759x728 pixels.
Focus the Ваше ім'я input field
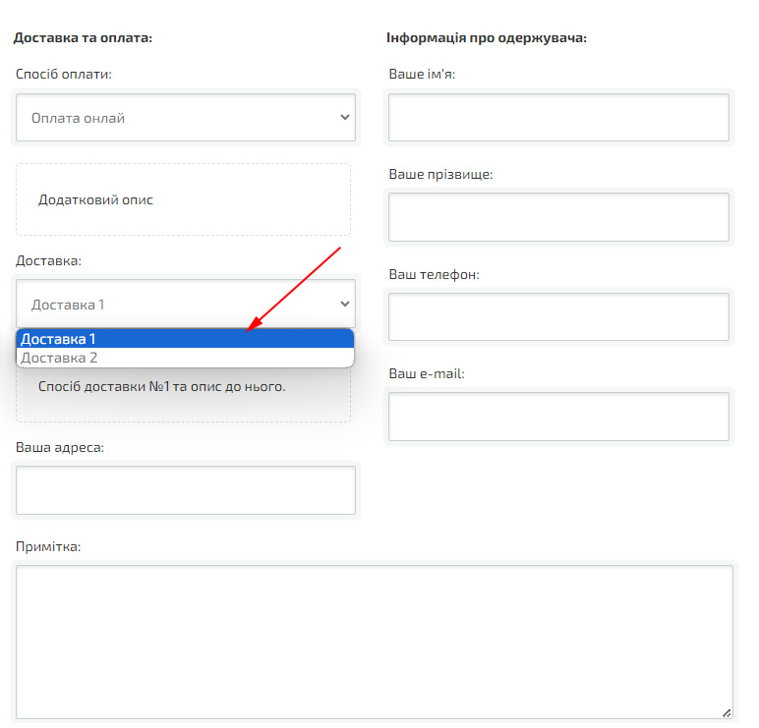pos(558,118)
